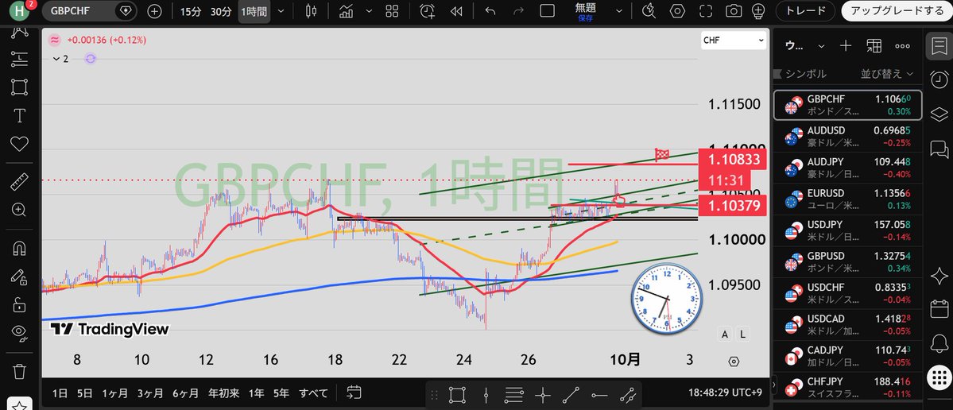Select the prediction and measurement tools icon
The height and width of the screenshot is (410, 953).
(19, 59)
